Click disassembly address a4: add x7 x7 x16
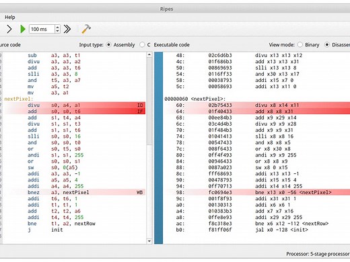Viewport: 350px width, 262px height. (x=257, y=211)
